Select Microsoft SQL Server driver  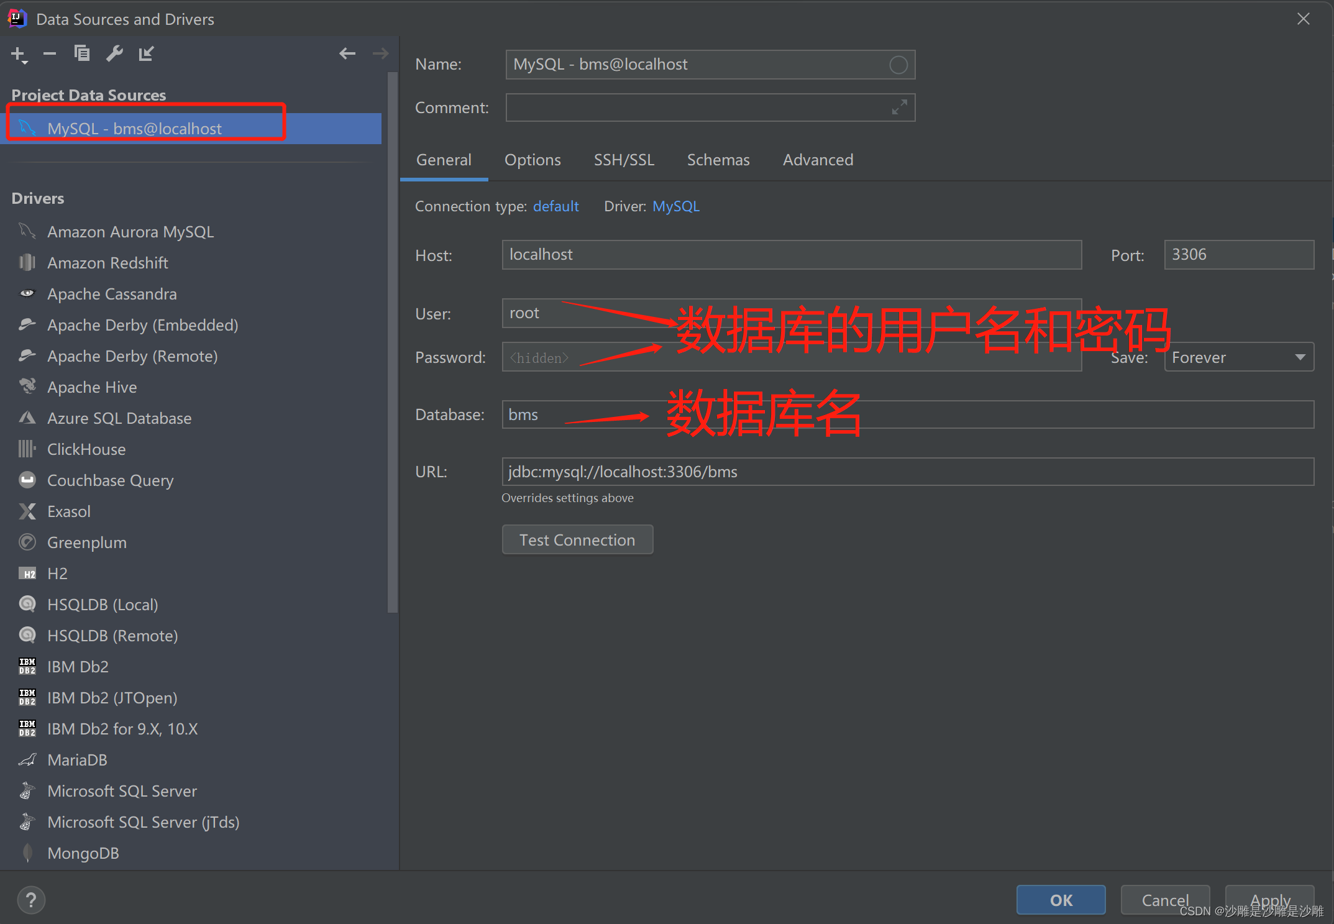[x=191, y=791]
